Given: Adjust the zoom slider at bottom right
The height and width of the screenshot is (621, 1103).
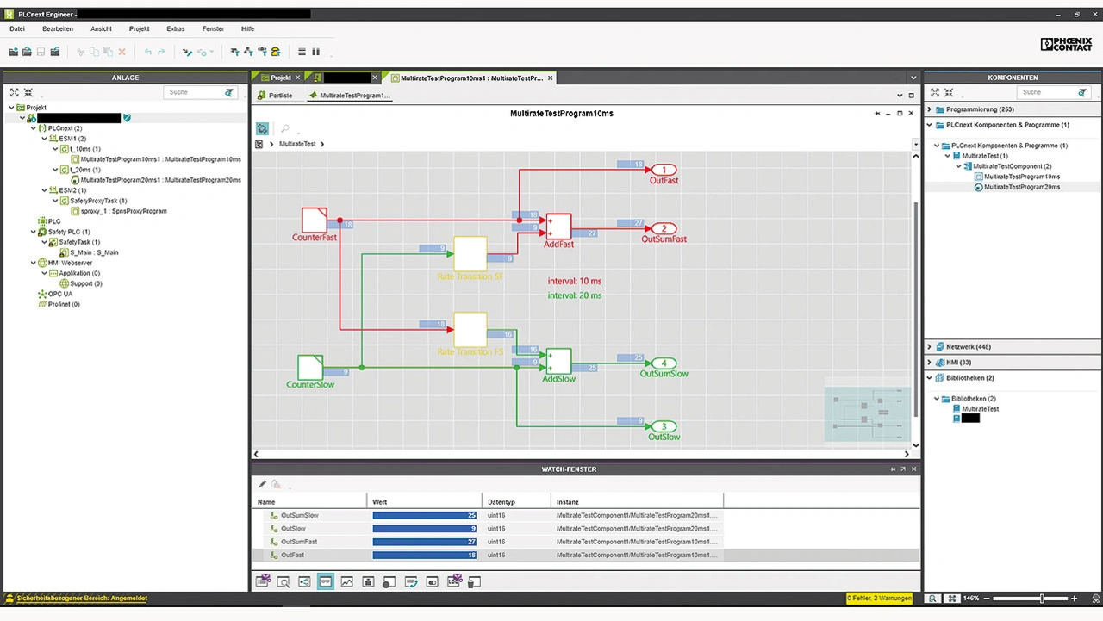Looking at the screenshot, I should 1042,598.
